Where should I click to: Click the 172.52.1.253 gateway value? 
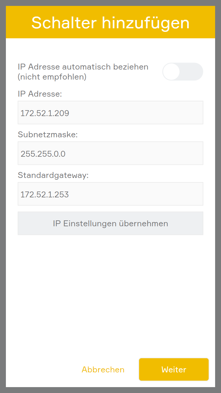click(44, 194)
